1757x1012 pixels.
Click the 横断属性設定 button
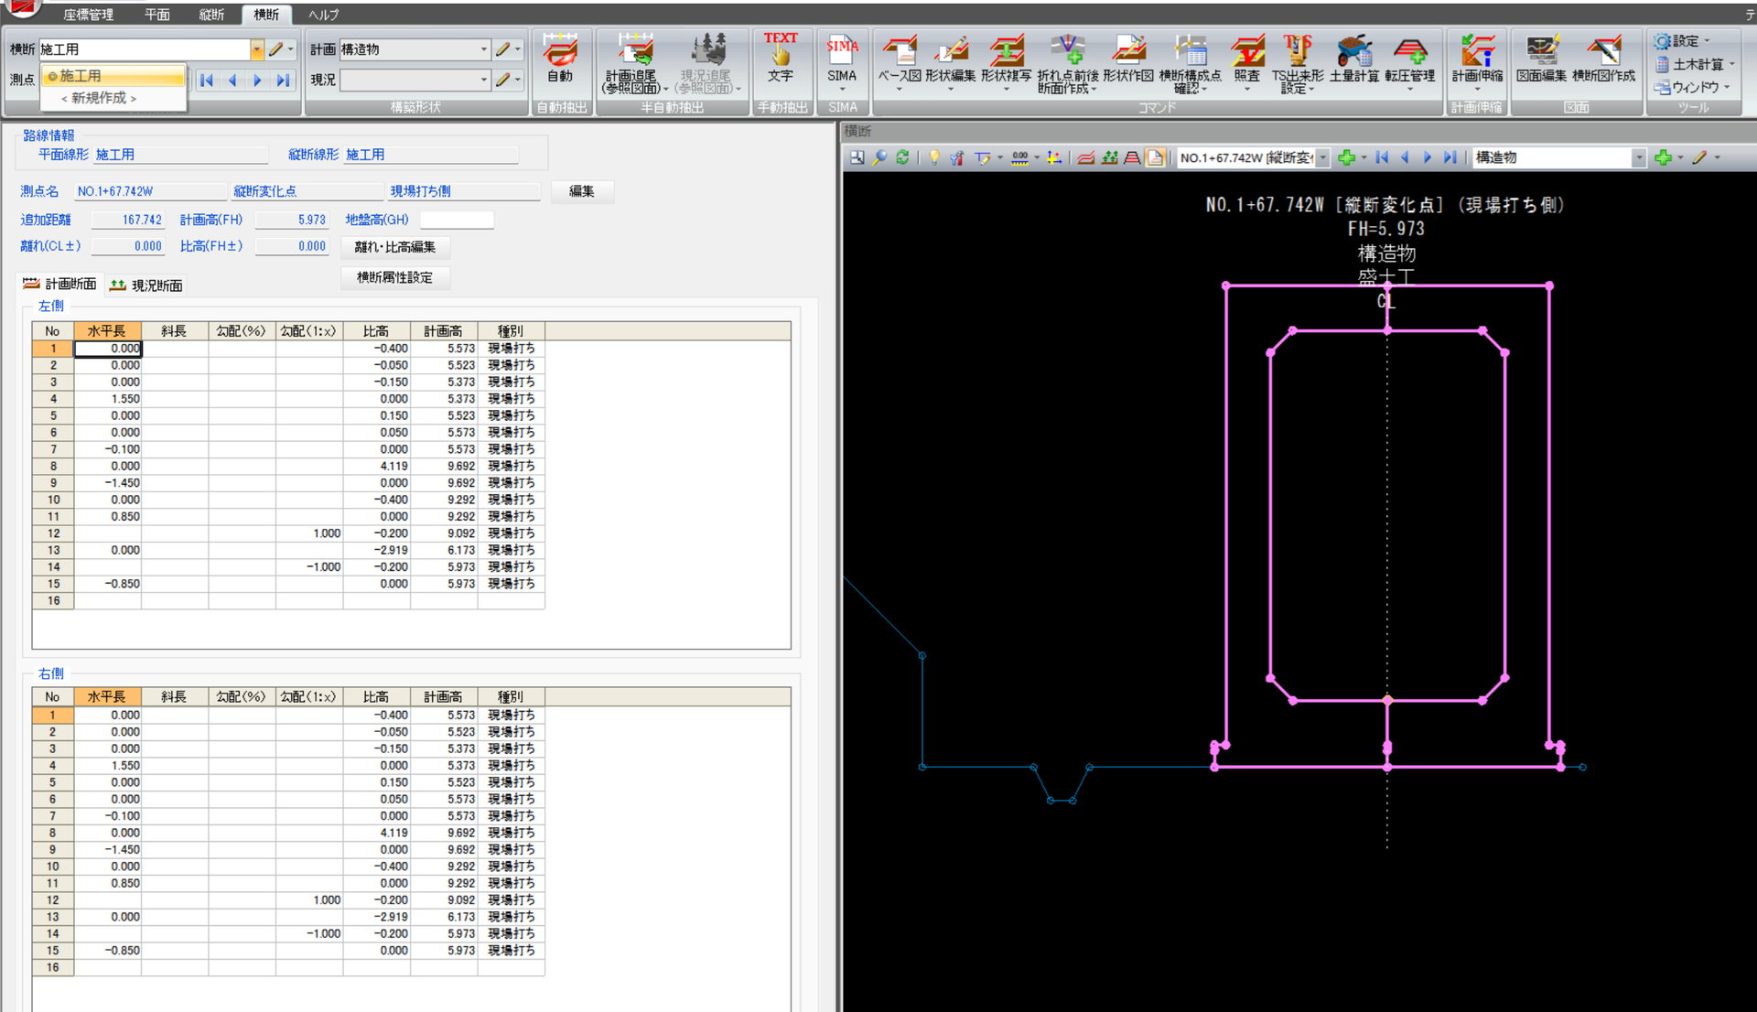(394, 277)
